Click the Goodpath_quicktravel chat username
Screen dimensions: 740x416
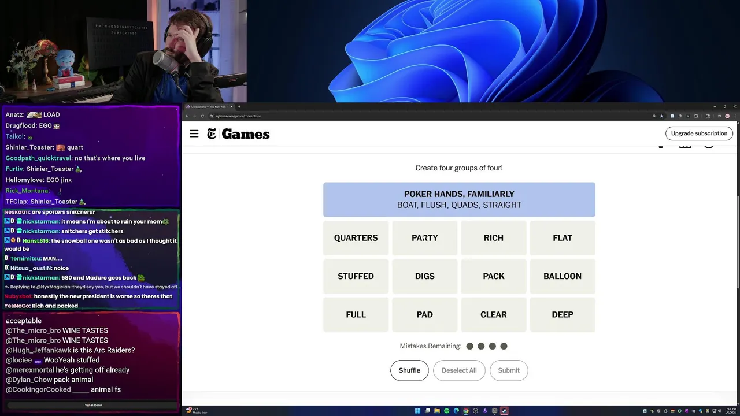[39, 158]
